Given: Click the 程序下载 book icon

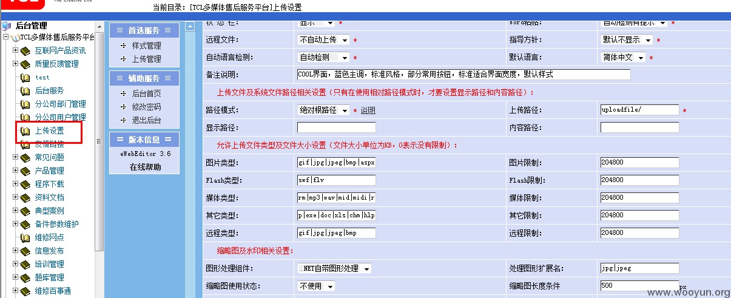Looking at the screenshot, I should pos(25,184).
